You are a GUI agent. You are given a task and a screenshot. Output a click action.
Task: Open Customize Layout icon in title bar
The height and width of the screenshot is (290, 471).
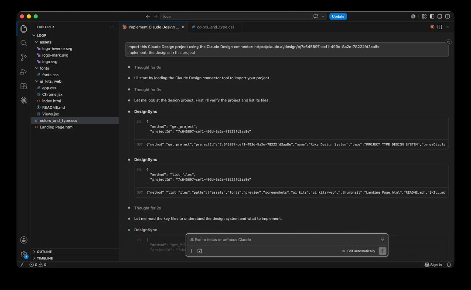pos(424,17)
